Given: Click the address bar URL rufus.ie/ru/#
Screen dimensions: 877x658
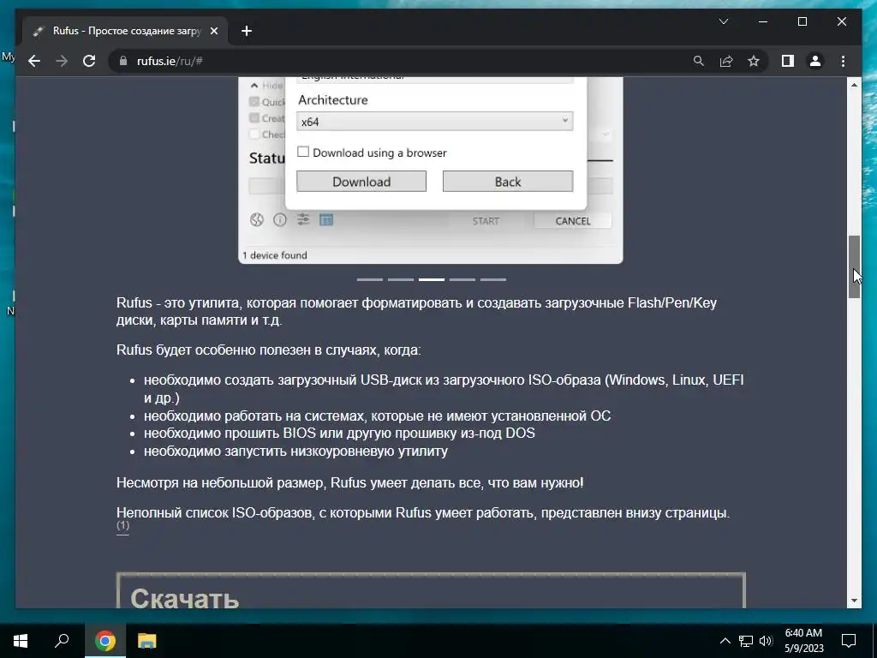Looking at the screenshot, I should click(x=170, y=61).
